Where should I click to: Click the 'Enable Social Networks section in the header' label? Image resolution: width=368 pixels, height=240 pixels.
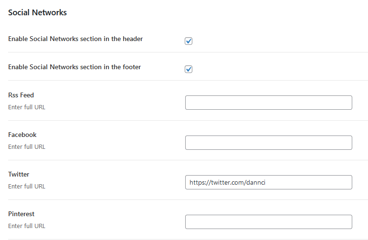75,39
